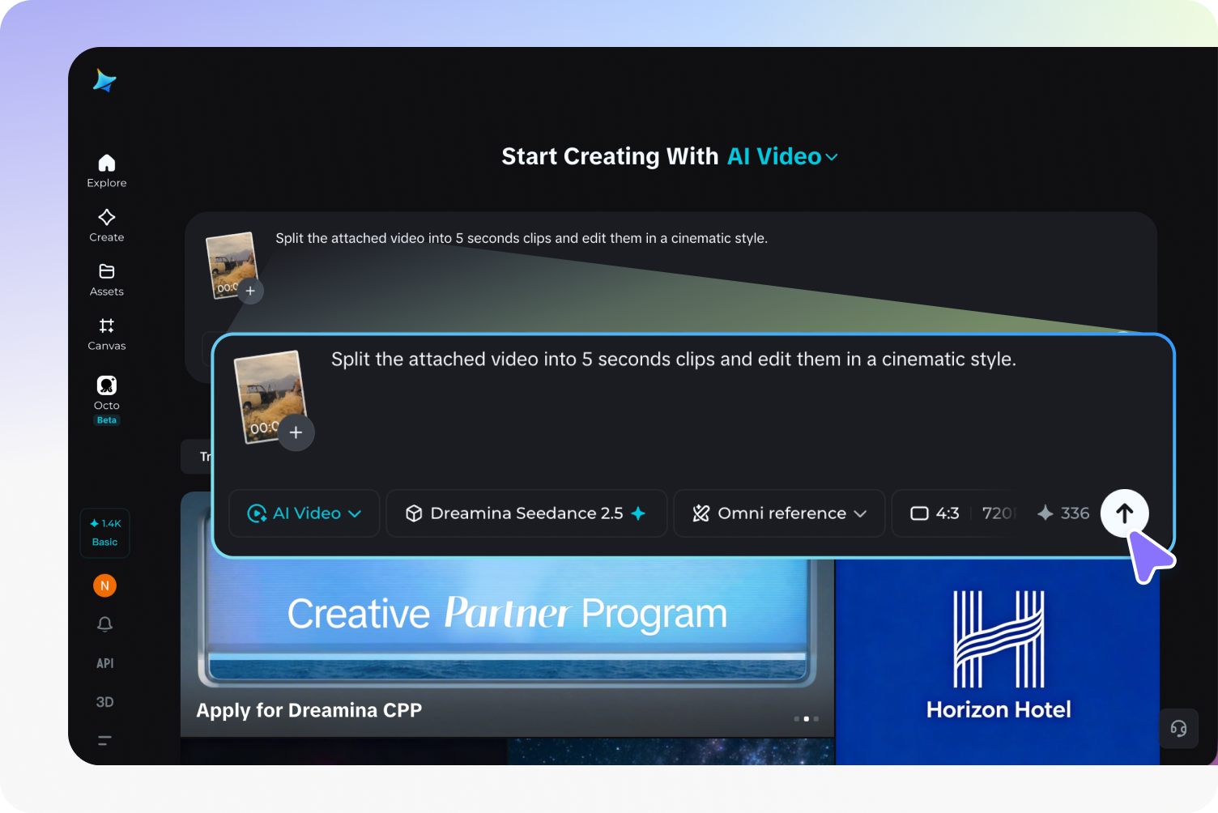The image size is (1218, 813).
Task: Click the small plus icon on upper prompt thumbnail
Action: (x=250, y=291)
